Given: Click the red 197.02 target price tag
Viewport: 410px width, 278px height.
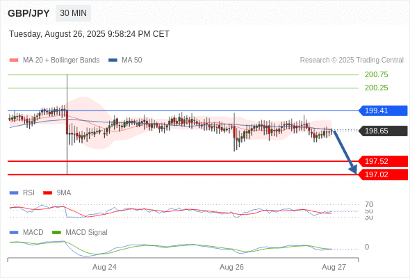Looking at the screenshot, I should (x=383, y=174).
